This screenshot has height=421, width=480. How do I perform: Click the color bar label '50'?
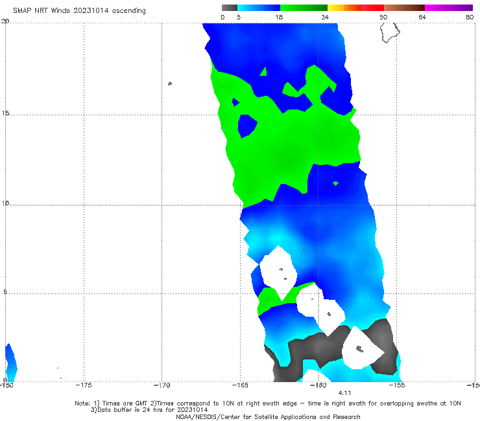(x=383, y=17)
